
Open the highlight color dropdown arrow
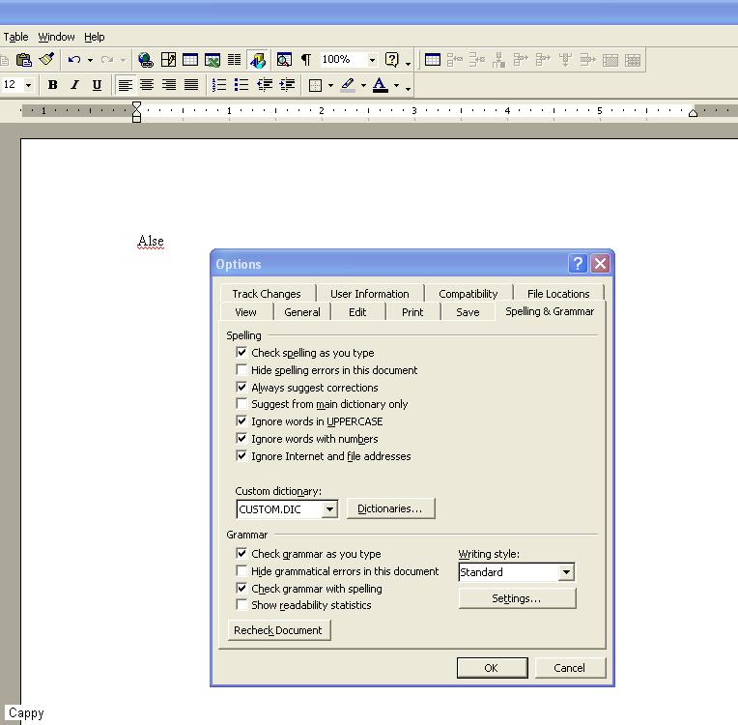pyautogui.click(x=363, y=86)
